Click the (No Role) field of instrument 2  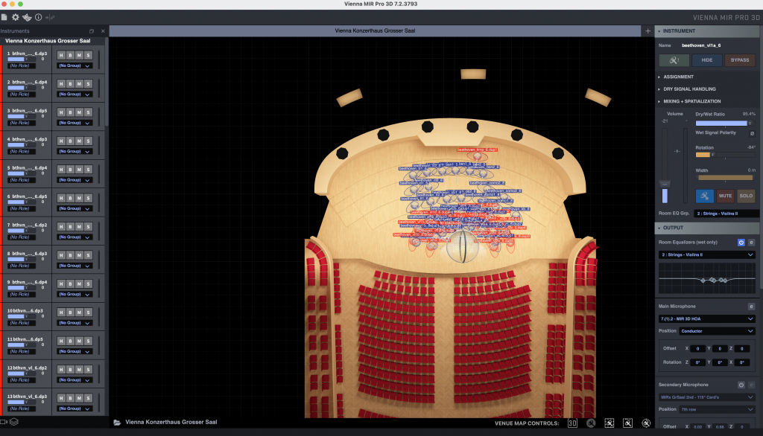[x=20, y=94]
